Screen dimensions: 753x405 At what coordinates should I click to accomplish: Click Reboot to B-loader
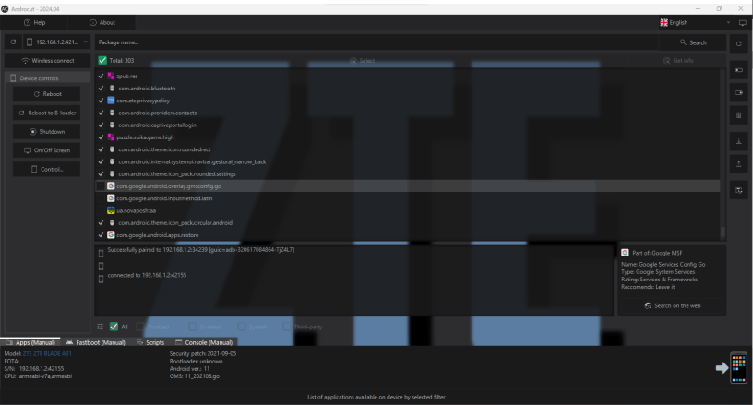(x=46, y=113)
